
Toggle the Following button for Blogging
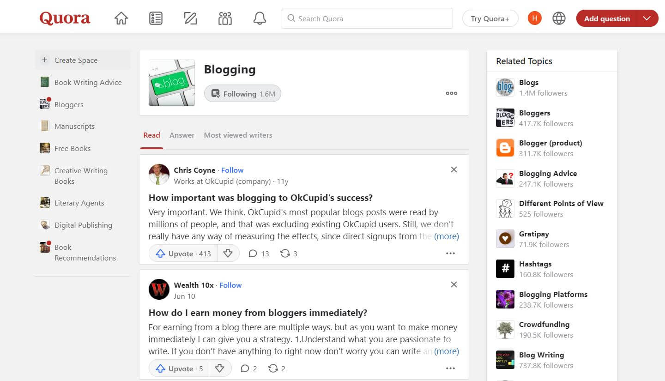(242, 94)
